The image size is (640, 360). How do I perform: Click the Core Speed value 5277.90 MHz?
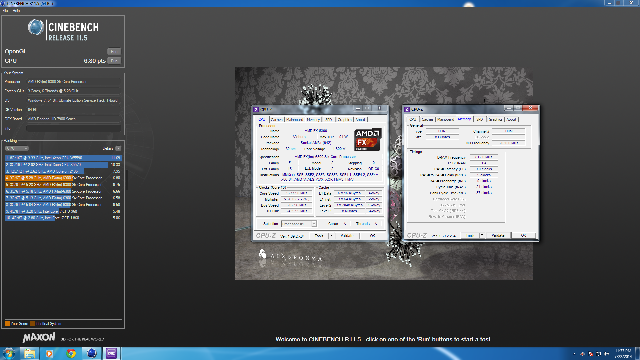coord(297,193)
